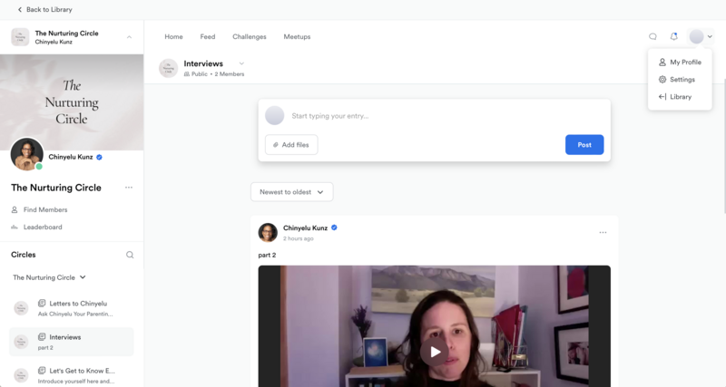Image resolution: width=726 pixels, height=387 pixels.
Task: Click the blue Post button
Action: [x=584, y=145]
